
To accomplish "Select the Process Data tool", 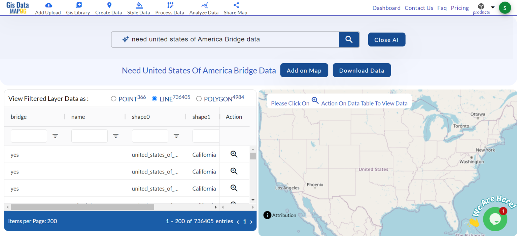I will click(x=170, y=8).
